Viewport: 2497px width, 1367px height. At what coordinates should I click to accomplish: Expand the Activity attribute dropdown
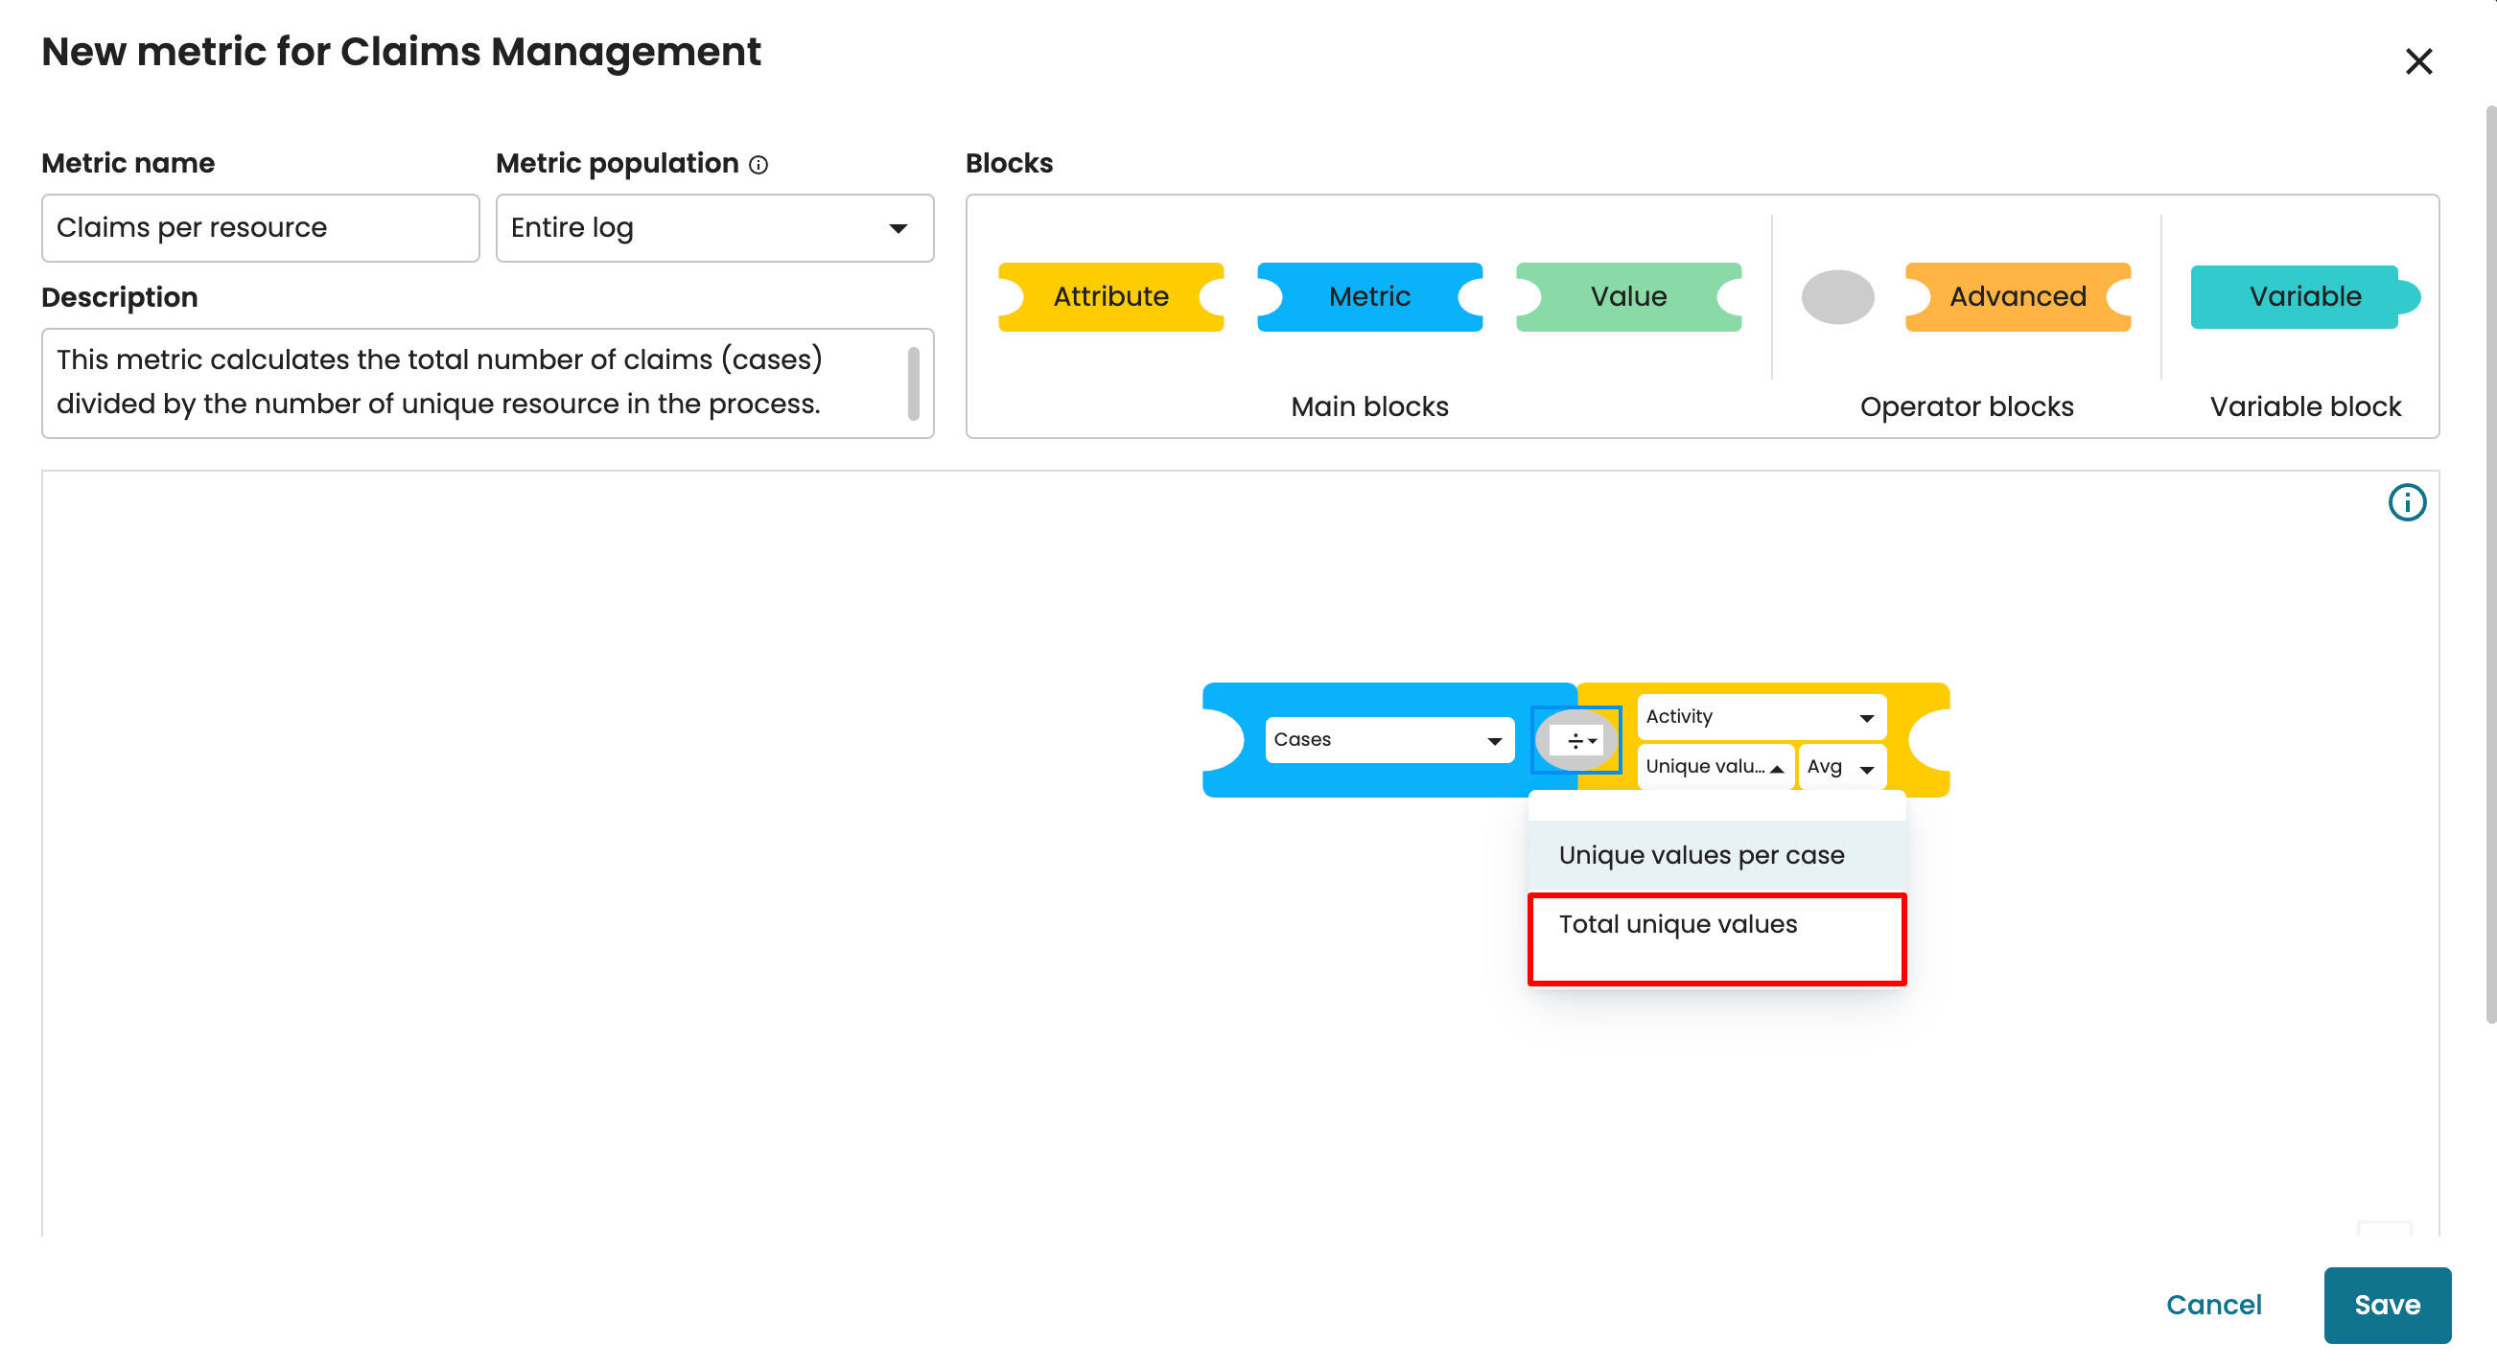click(1761, 717)
